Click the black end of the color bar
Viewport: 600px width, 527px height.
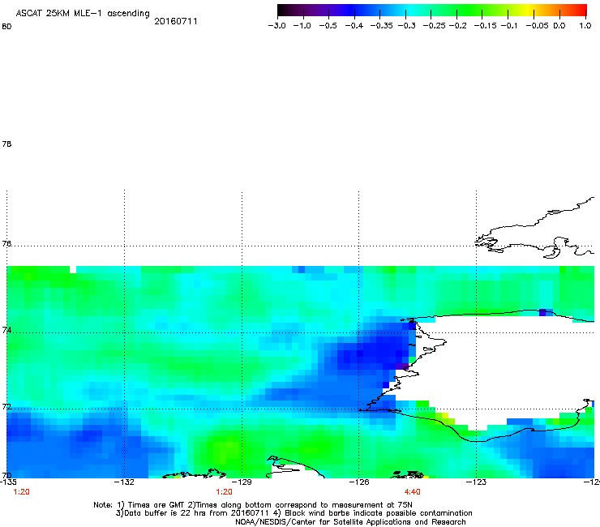(x=282, y=11)
